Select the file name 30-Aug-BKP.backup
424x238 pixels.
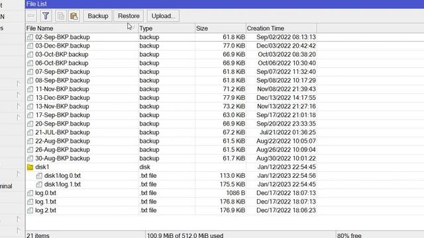coord(62,159)
